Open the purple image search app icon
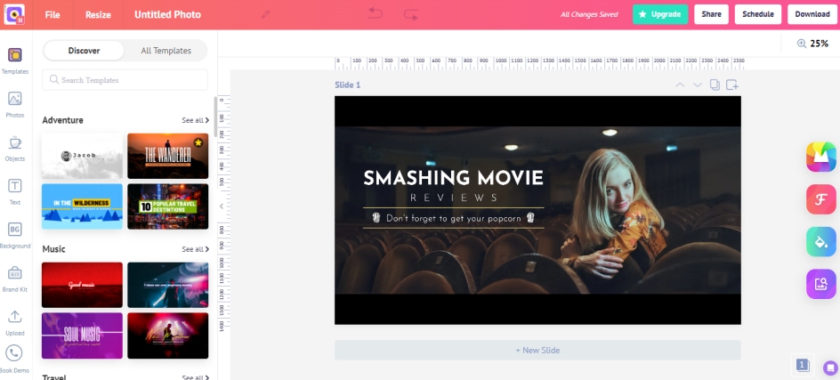840x380 pixels. point(820,284)
